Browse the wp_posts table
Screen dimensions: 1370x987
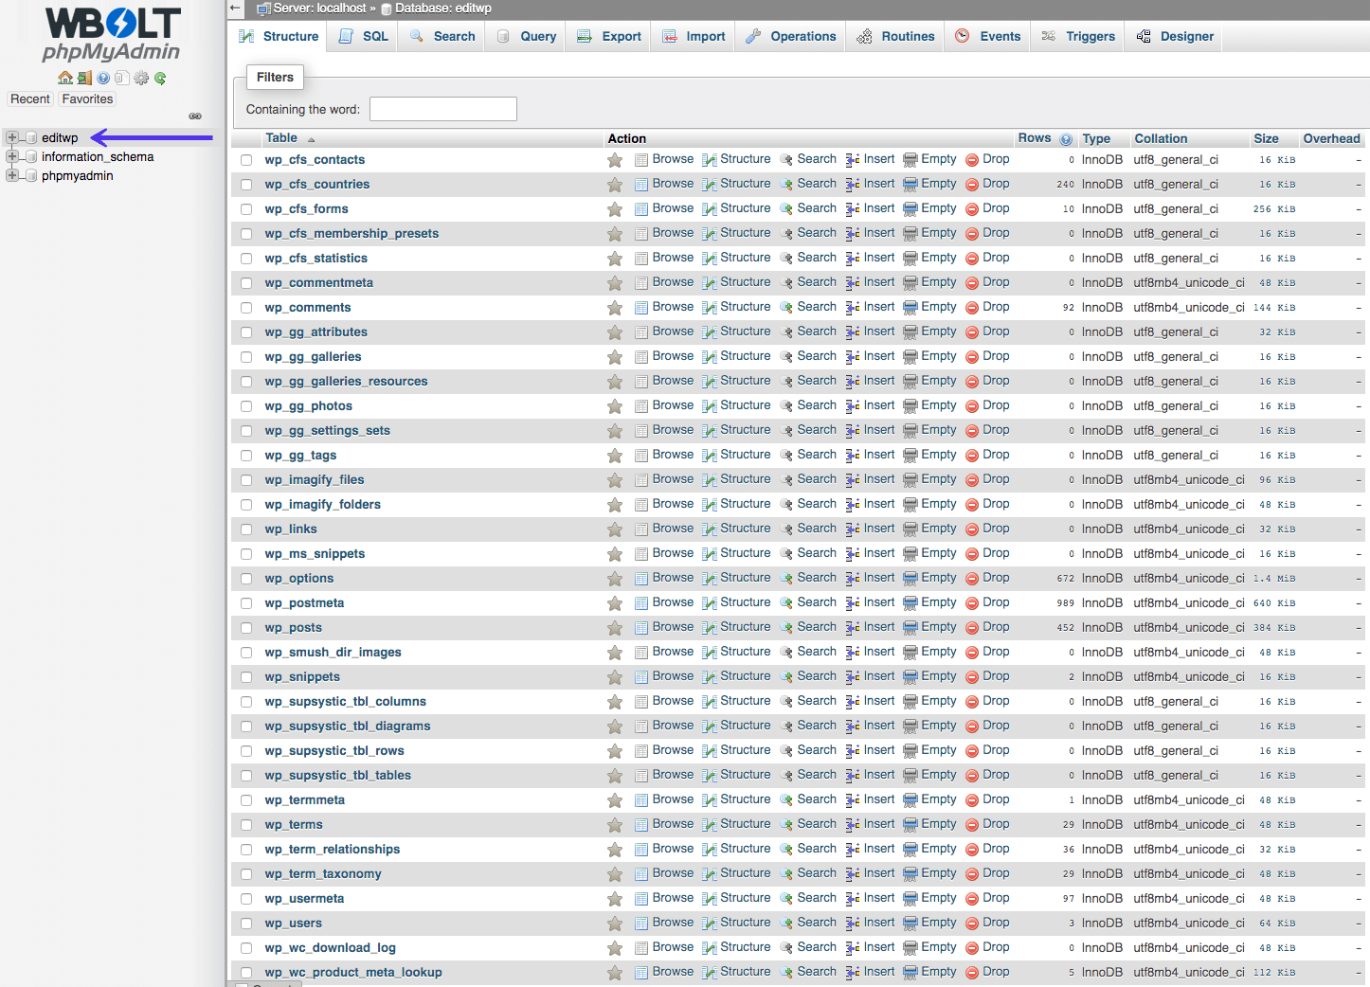[672, 627]
